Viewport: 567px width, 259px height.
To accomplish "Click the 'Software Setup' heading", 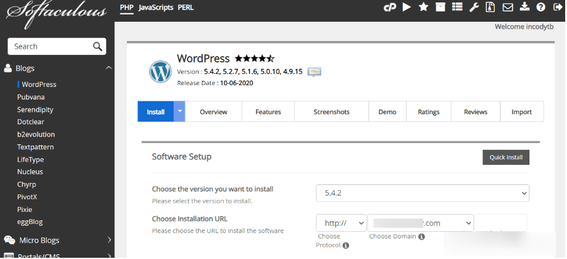I will (182, 157).
